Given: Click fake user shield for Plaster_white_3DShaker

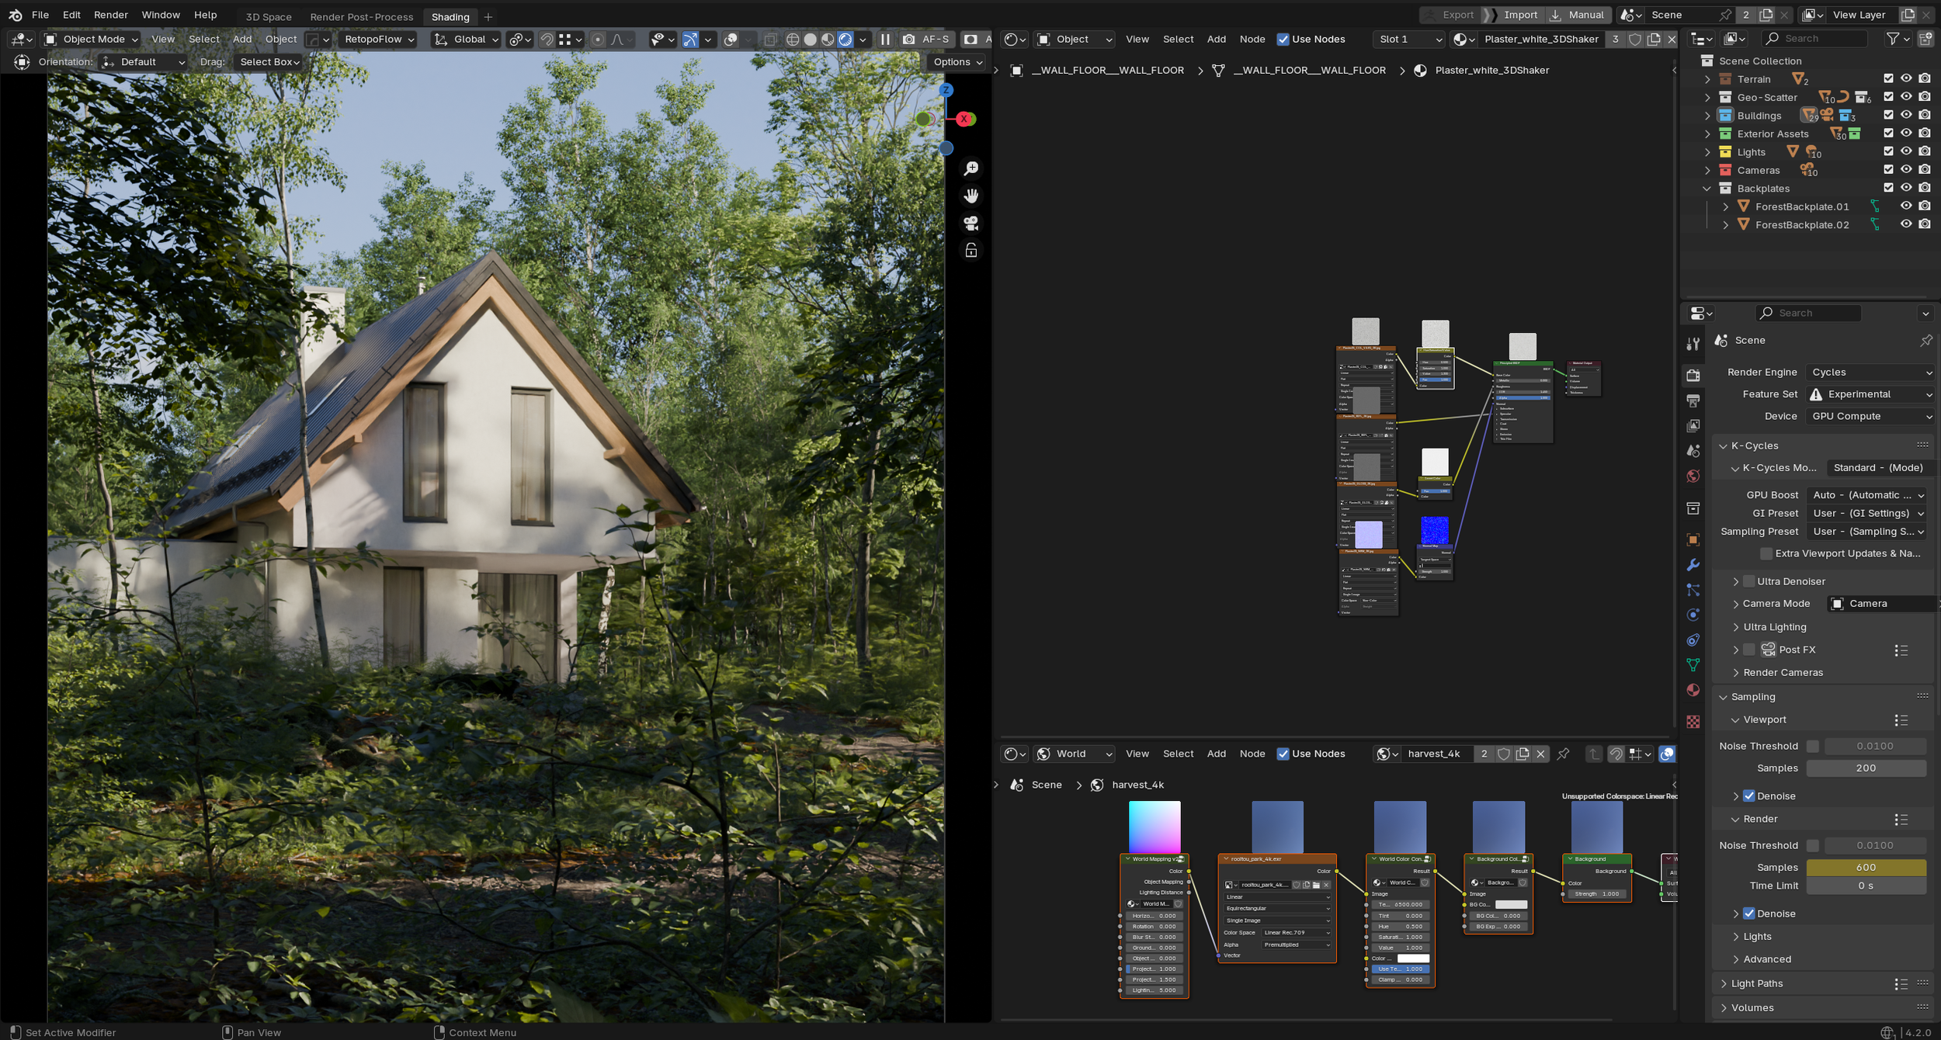Looking at the screenshot, I should coord(1635,39).
